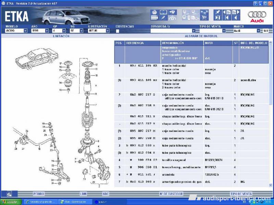This screenshot has height=205, width=274.
Task: Expand the ILUSTRACIÓN dropdown
Action: pyautogui.click(x=108, y=31)
